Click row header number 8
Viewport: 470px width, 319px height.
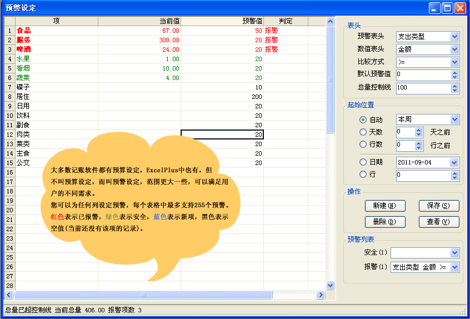tap(10, 97)
